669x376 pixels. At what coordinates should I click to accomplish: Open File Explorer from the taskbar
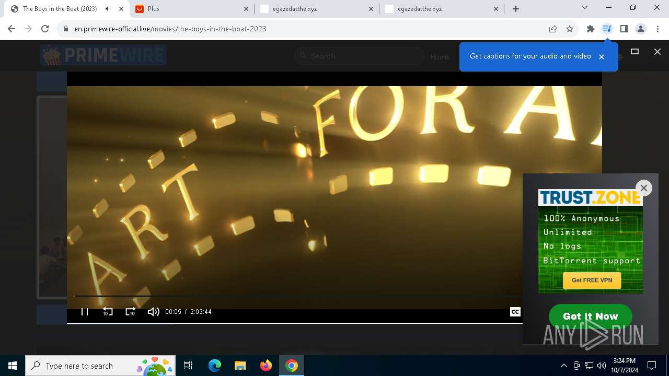240,366
